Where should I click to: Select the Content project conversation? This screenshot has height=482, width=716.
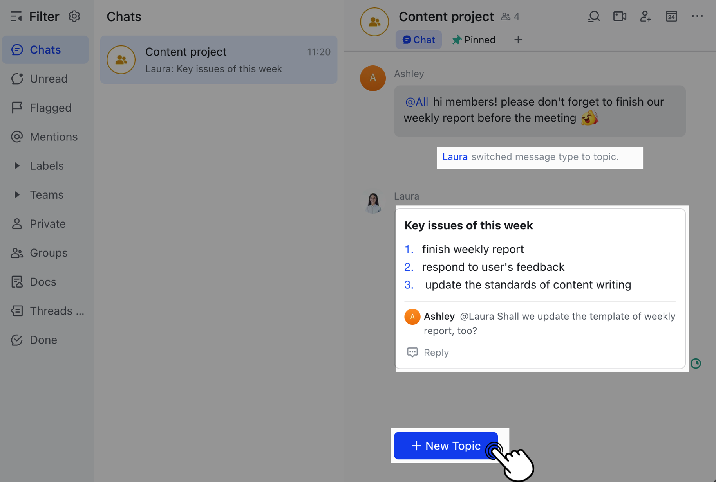[x=218, y=59]
